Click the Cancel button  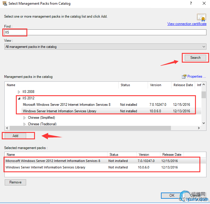coord(195,195)
